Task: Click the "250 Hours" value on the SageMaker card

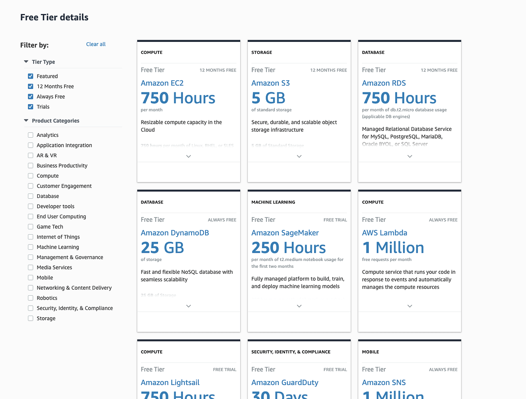Action: [x=289, y=248]
